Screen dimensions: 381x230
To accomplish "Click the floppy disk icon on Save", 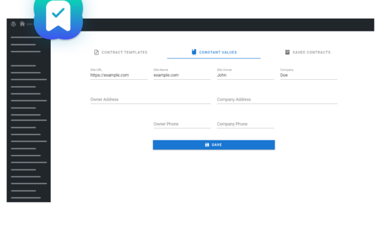I will [x=207, y=145].
